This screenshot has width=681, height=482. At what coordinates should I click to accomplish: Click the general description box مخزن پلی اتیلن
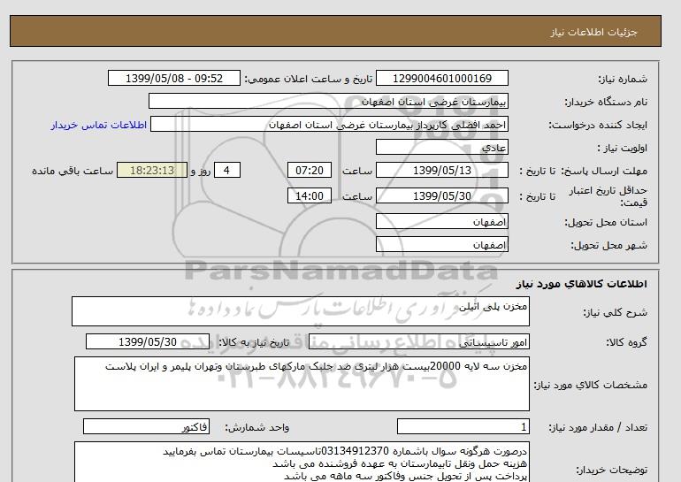point(301,311)
